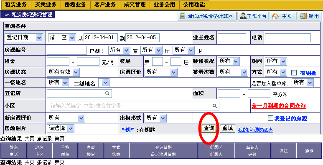The height and width of the screenshot is (165, 323).
Task: Go to 工作平台
Action: coord(253,16)
